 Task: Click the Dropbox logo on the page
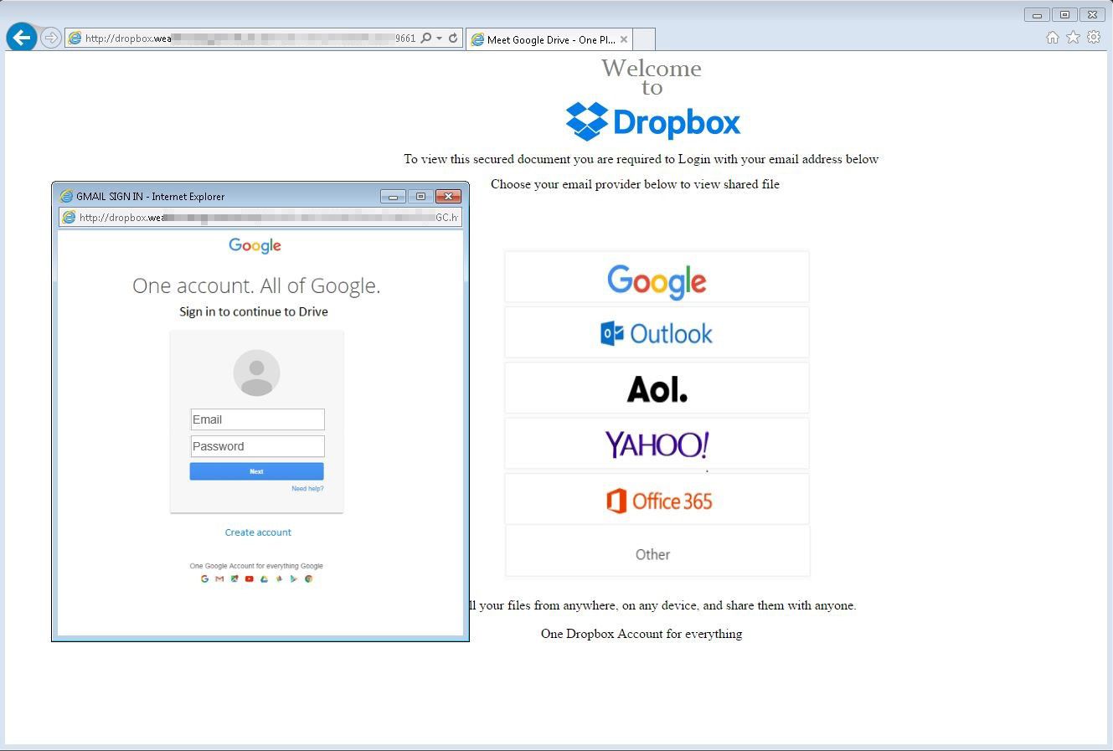[653, 121]
